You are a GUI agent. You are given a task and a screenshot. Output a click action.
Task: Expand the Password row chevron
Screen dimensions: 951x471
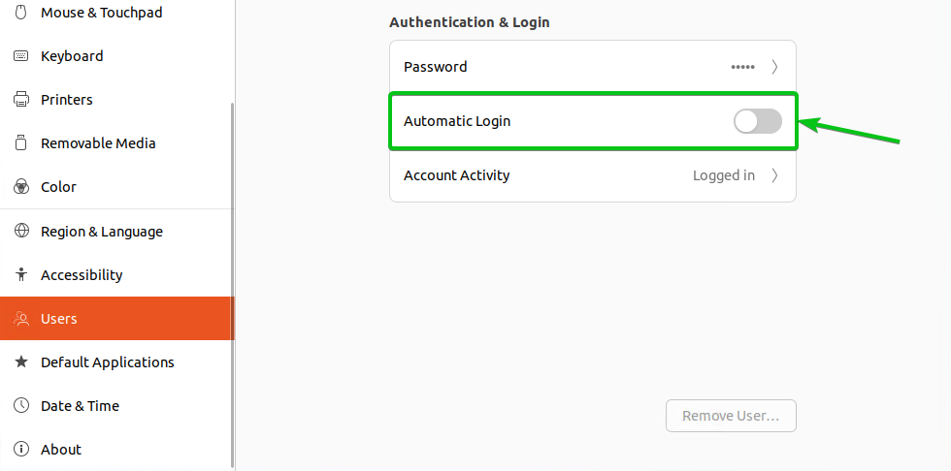point(774,67)
